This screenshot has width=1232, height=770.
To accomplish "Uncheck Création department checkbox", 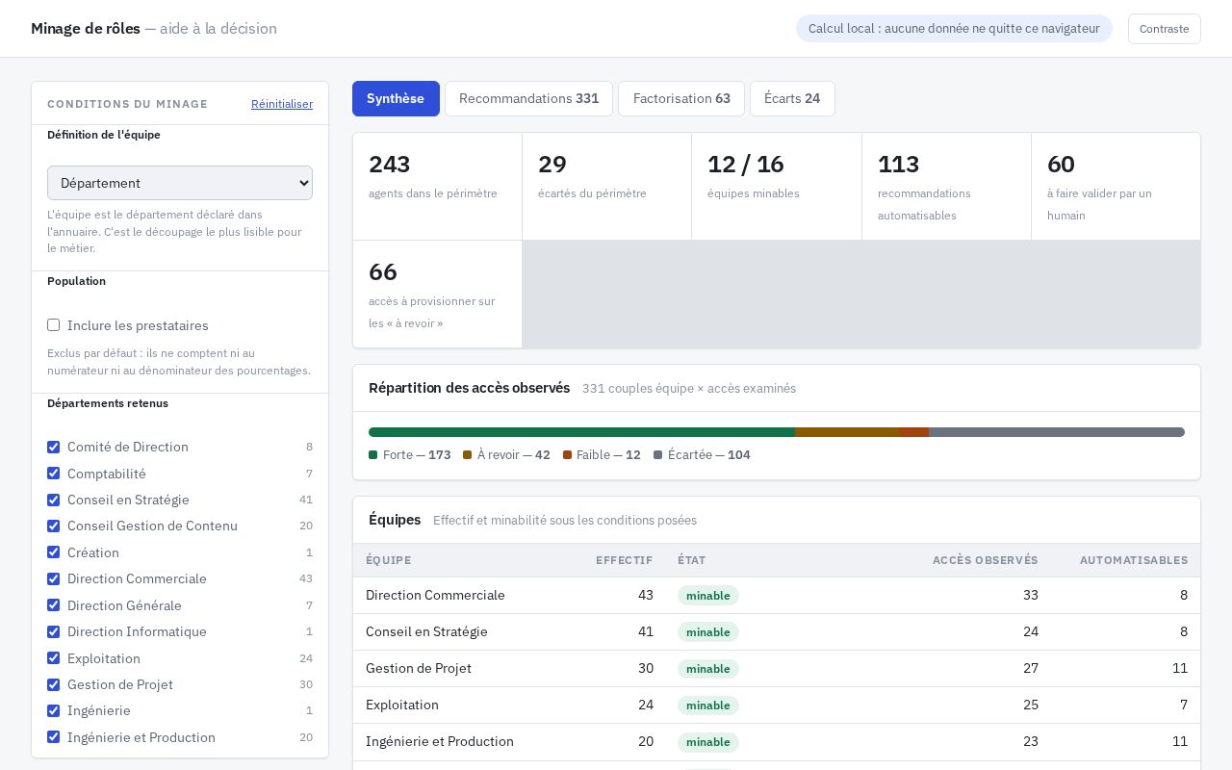I will [x=53, y=552].
